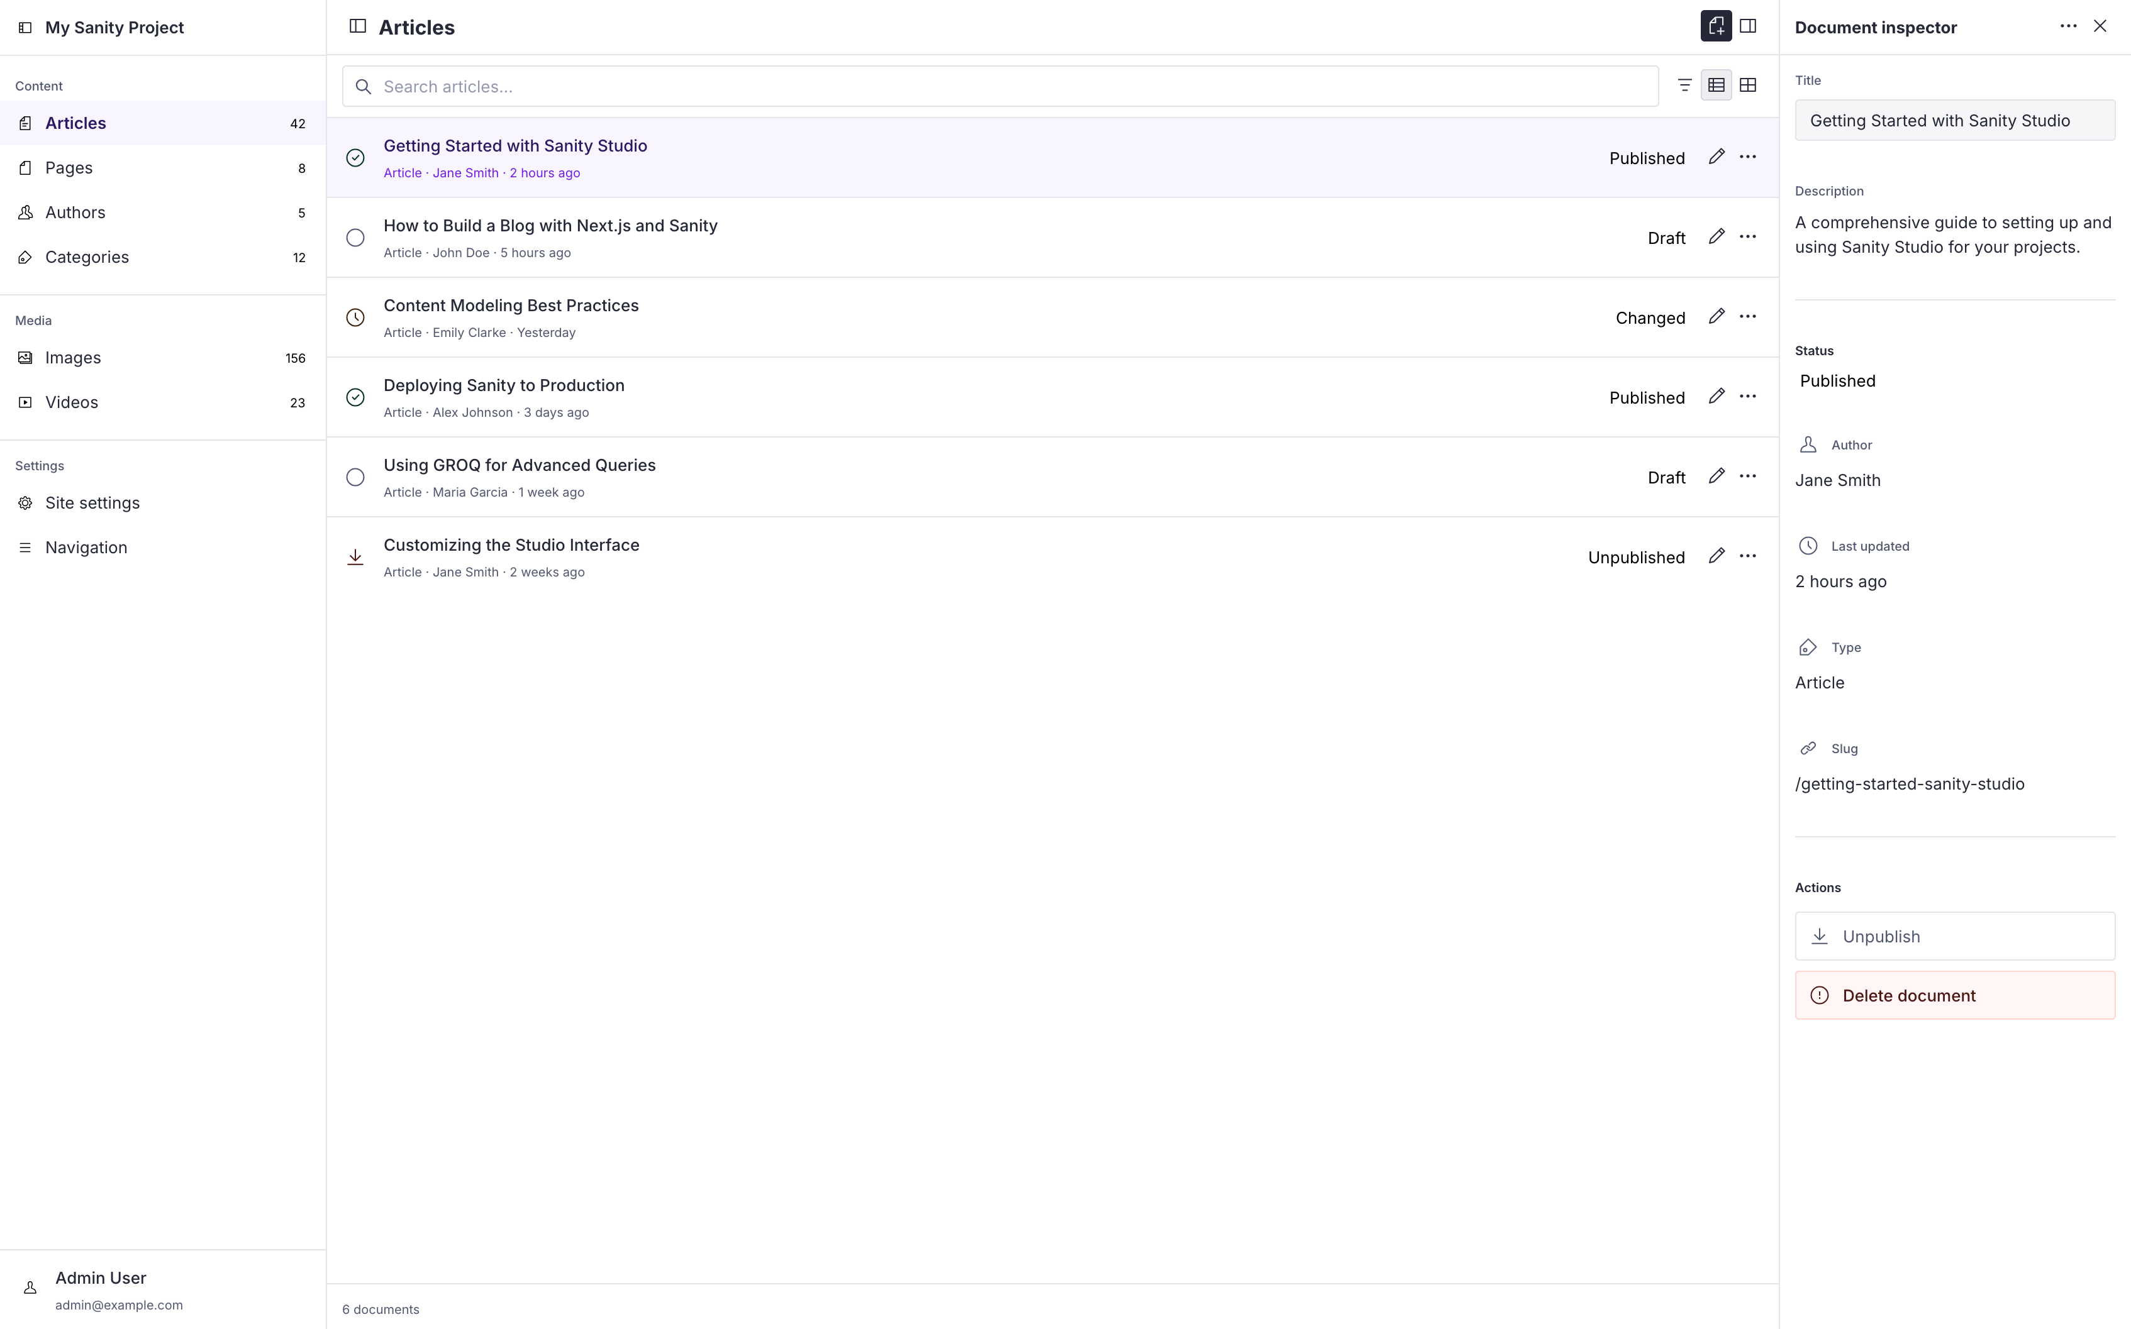Click draft circle icon on Next.js Blog row

355,238
